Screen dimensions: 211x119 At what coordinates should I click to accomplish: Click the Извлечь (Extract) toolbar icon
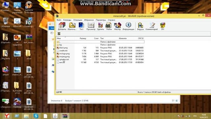click(72, 26)
